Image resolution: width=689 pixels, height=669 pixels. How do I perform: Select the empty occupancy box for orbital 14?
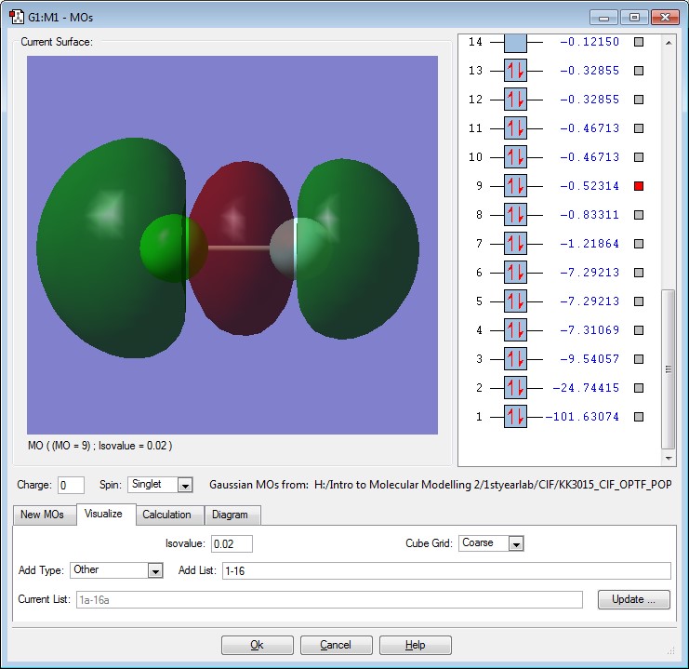(515, 43)
